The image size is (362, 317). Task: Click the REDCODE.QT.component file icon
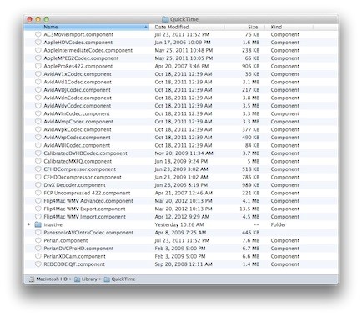point(38,264)
